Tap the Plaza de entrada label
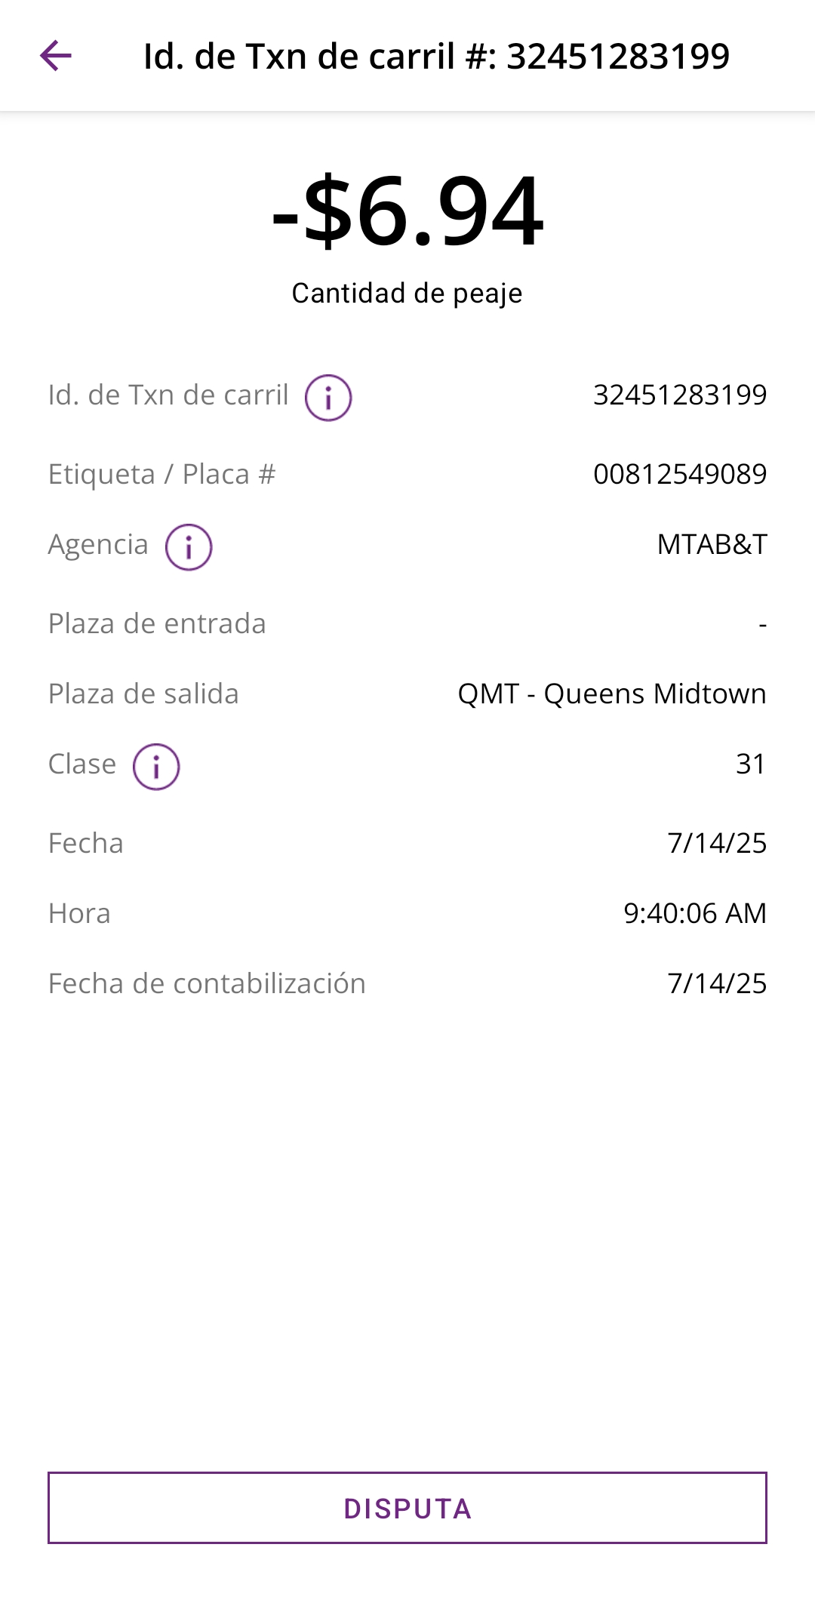This screenshot has width=815, height=1615. tap(157, 624)
